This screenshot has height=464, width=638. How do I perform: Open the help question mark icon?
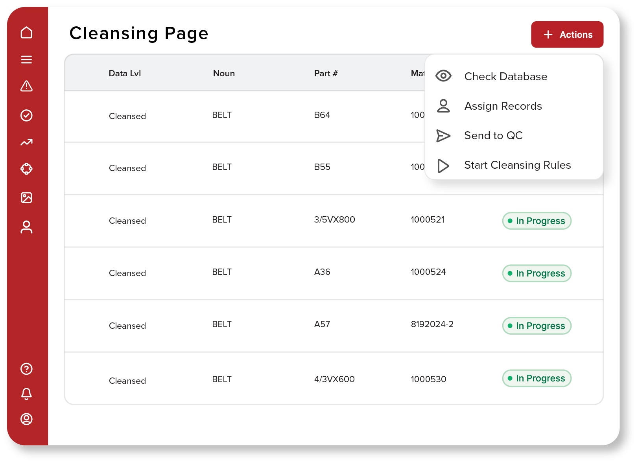26,369
